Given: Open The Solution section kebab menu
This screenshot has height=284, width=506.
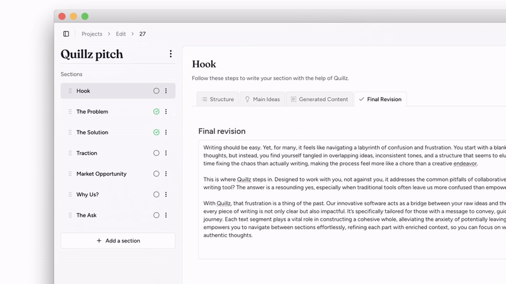Looking at the screenshot, I should (x=166, y=133).
